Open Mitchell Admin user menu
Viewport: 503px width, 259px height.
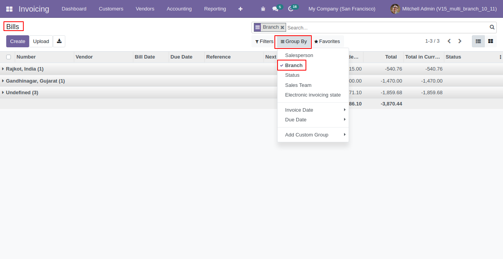tap(444, 9)
